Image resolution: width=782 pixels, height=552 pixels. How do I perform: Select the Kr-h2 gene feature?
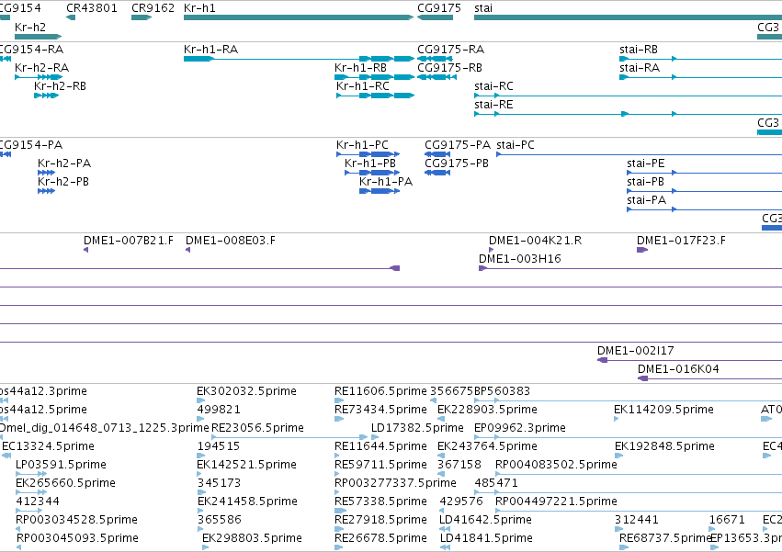[x=38, y=37]
